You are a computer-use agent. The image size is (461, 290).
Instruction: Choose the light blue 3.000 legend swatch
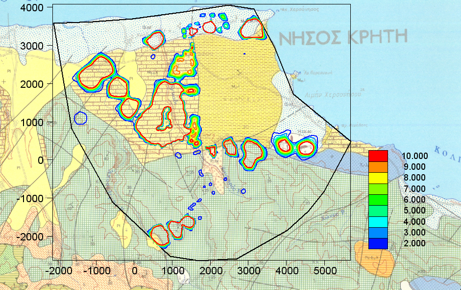(x=378, y=233)
